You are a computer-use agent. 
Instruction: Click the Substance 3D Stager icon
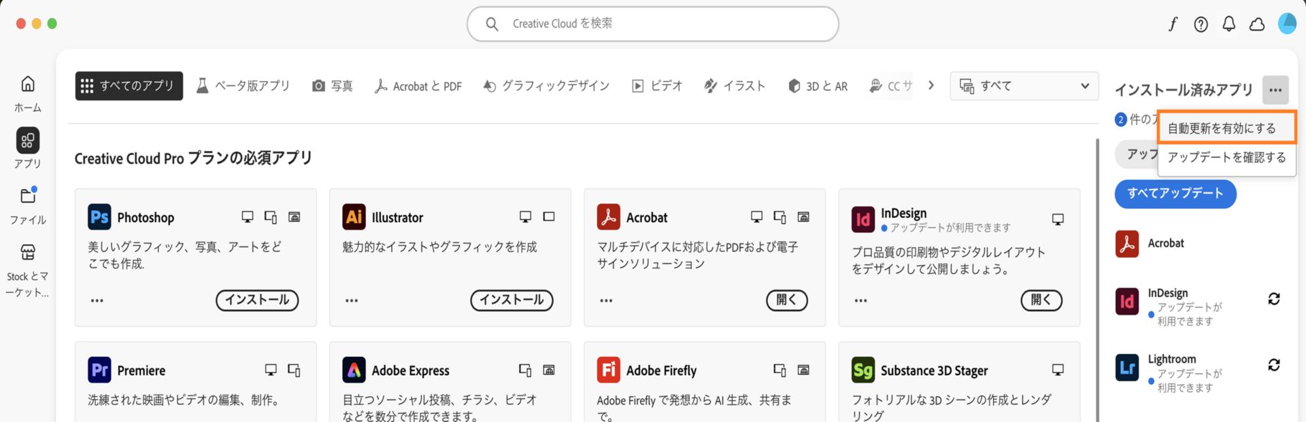tap(863, 370)
